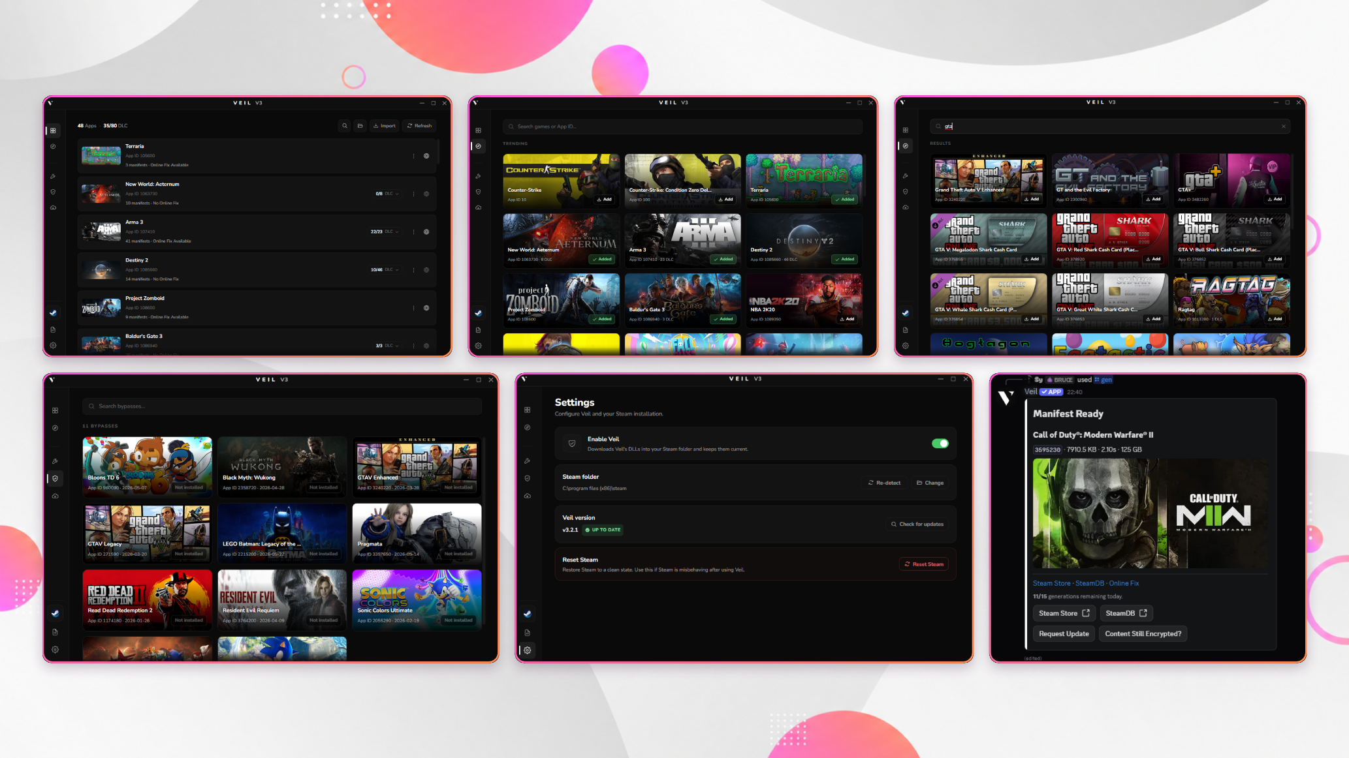Open the blue Online Fix link
The height and width of the screenshot is (758, 1349).
coord(1124,583)
